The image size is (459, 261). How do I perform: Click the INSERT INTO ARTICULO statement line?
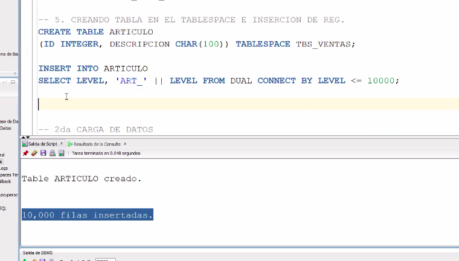(x=92, y=68)
